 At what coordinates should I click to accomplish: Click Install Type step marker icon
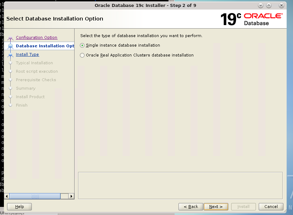point(11,55)
